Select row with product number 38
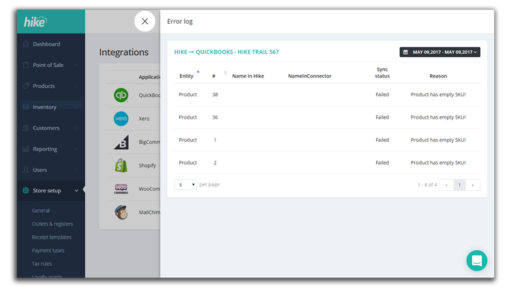Viewport: 511px width, 287px height. click(327, 95)
